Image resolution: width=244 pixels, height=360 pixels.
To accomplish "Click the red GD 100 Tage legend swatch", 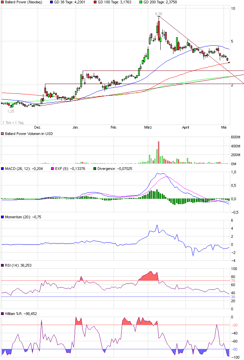I will 95,2.
